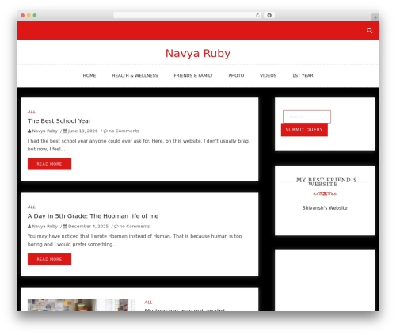
Task: Reload page with browser refresh icon
Action: 257,15
